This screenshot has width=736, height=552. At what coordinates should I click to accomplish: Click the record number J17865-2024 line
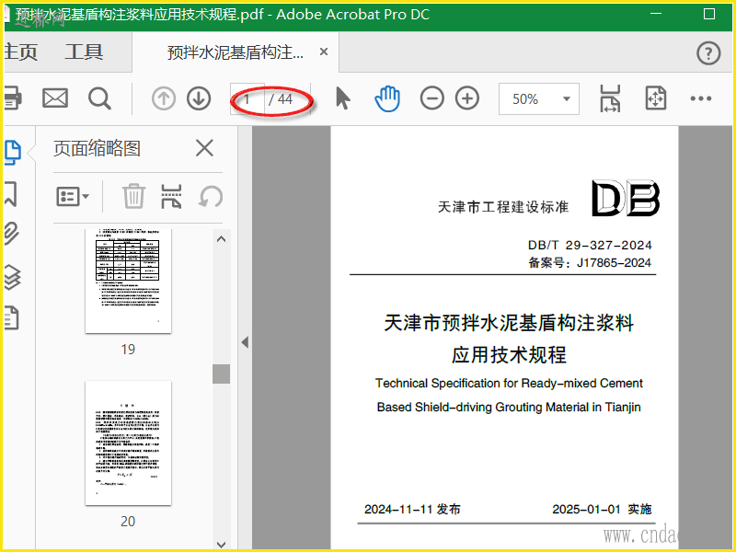(x=590, y=262)
